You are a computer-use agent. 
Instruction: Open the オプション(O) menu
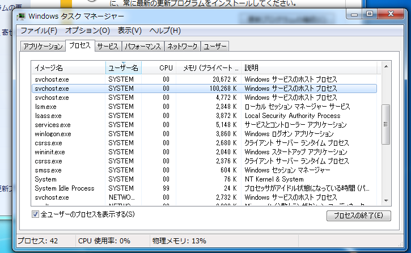(x=87, y=31)
